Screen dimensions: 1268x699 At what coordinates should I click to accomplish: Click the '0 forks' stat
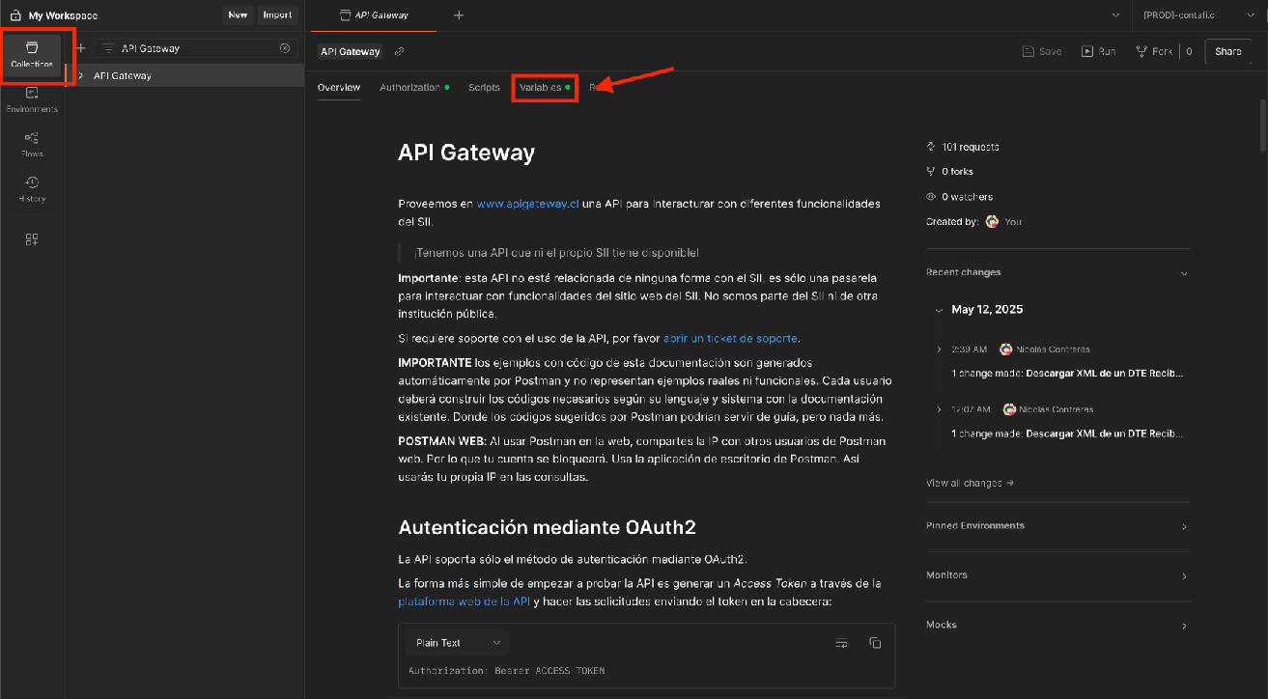click(949, 172)
